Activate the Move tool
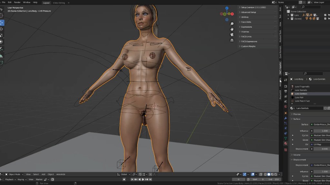Screen dimensions: 330x185 2,22
